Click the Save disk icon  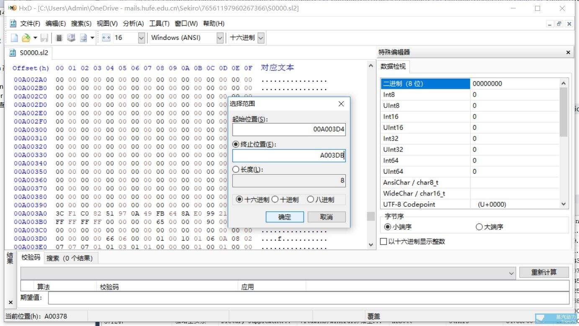pyautogui.click(x=44, y=38)
